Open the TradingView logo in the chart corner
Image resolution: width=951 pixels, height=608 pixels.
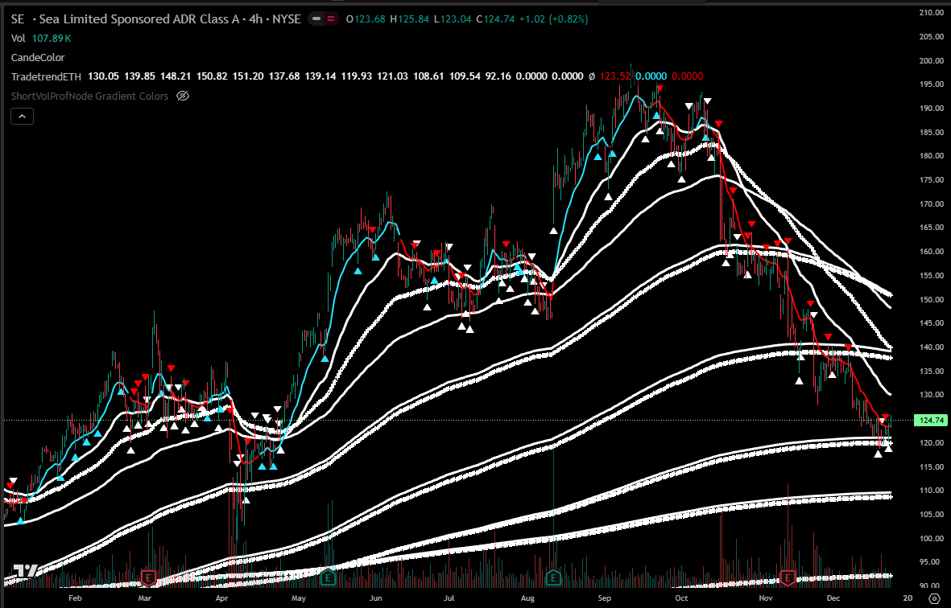tap(26, 571)
